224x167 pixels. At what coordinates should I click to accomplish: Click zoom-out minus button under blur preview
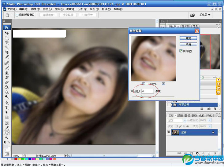144,84
